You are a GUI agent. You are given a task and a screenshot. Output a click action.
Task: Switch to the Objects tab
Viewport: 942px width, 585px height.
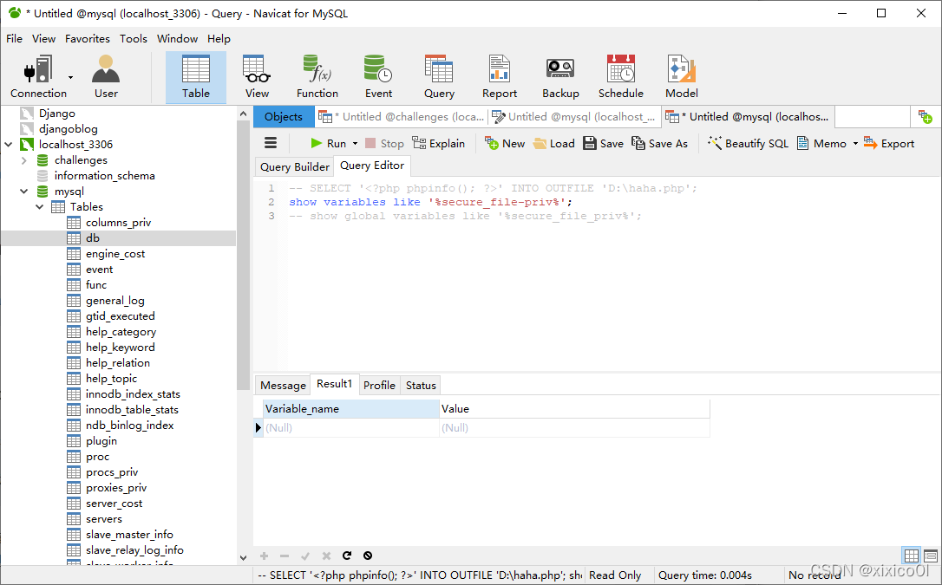(x=284, y=116)
